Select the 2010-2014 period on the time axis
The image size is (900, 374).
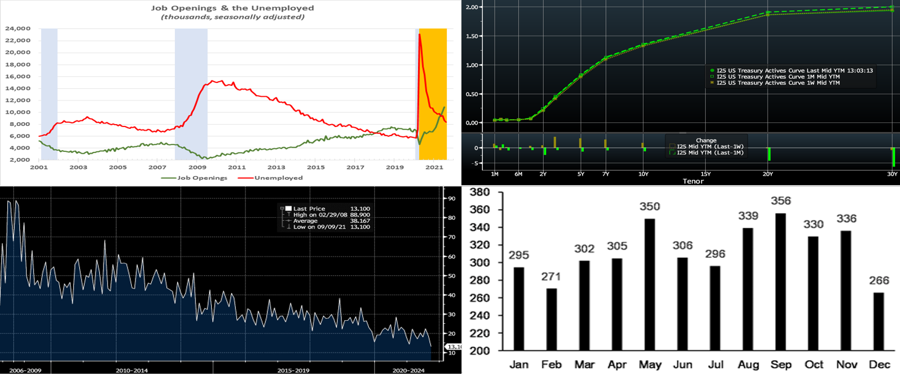click(x=132, y=369)
